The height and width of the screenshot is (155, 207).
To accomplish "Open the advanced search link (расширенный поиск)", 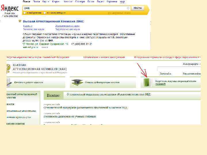I will click(x=119, y=13).
